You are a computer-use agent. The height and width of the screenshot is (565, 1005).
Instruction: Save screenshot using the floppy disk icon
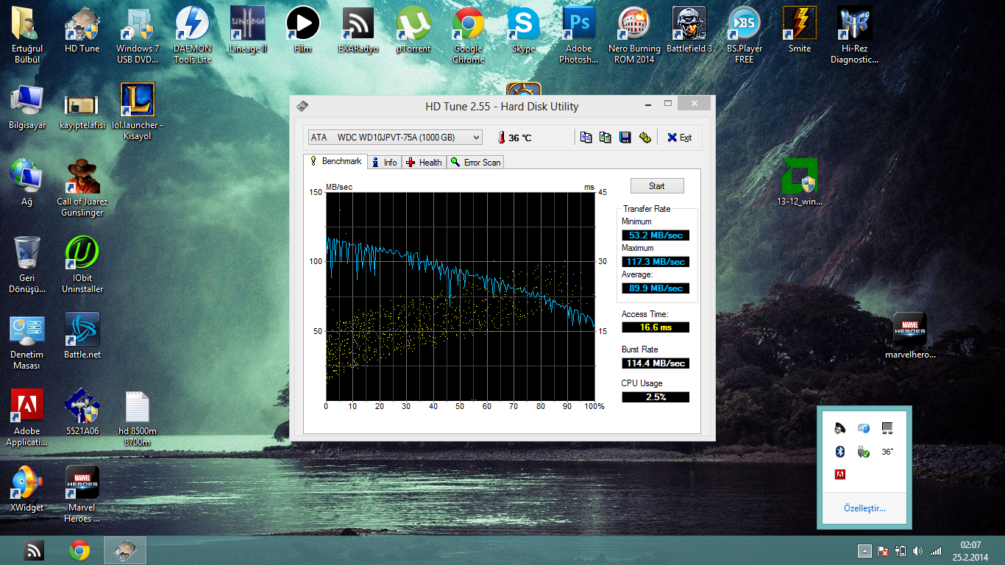click(625, 138)
